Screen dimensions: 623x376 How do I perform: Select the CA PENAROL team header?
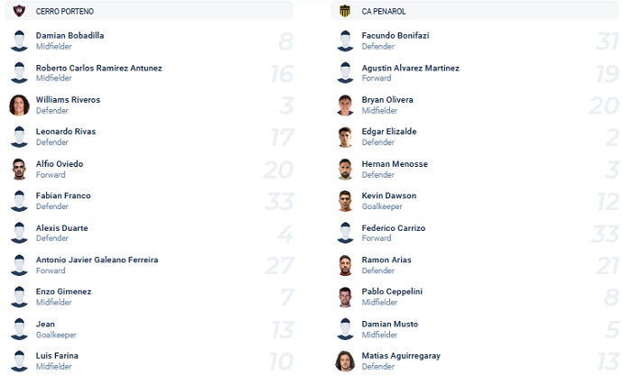coord(383,11)
